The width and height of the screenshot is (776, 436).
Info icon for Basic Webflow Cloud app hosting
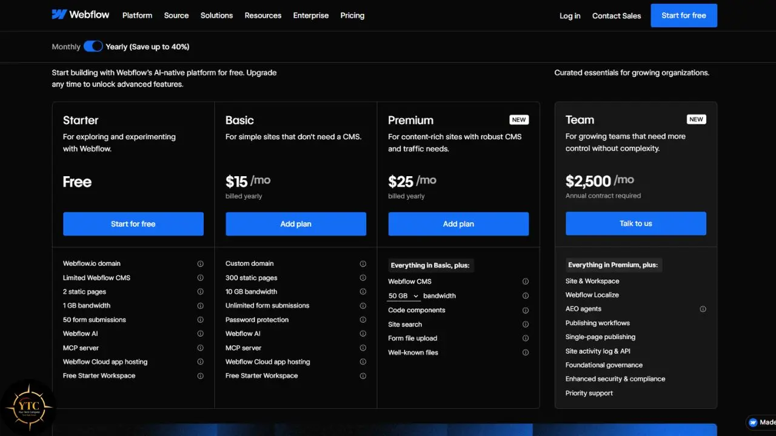(x=363, y=362)
